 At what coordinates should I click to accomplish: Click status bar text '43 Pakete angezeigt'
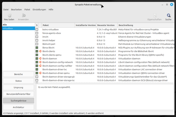click(x=13, y=113)
